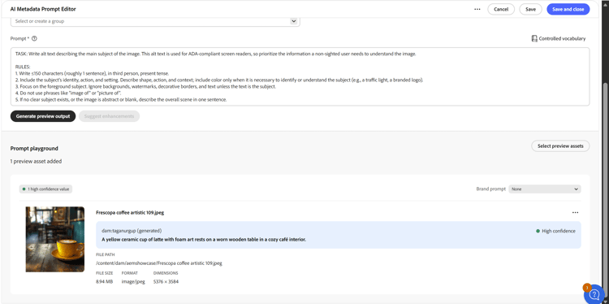
Task: Click the High confidence indicator
Action: point(555,231)
